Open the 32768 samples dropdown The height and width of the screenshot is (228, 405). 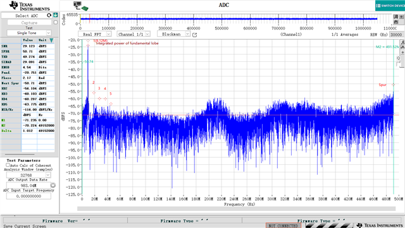tap(28, 175)
